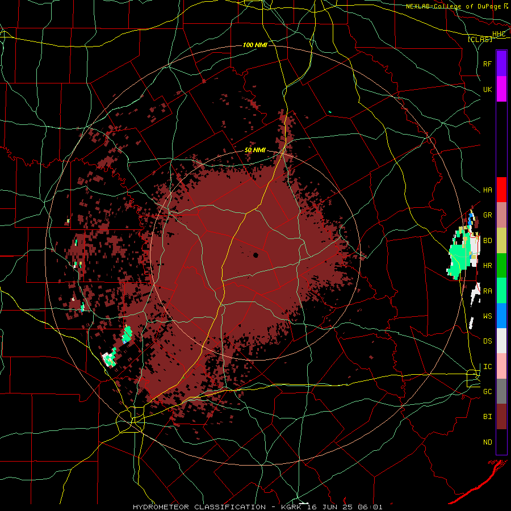Select the GR pink legend swatch
This screenshot has width=511, height=511.
(501, 215)
